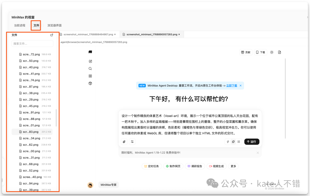The image size is (310, 196).
Task: Expand the Files panel in new window
Action: [x=52, y=35]
